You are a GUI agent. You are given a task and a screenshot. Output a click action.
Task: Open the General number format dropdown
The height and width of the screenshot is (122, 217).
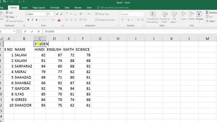point(143,14)
